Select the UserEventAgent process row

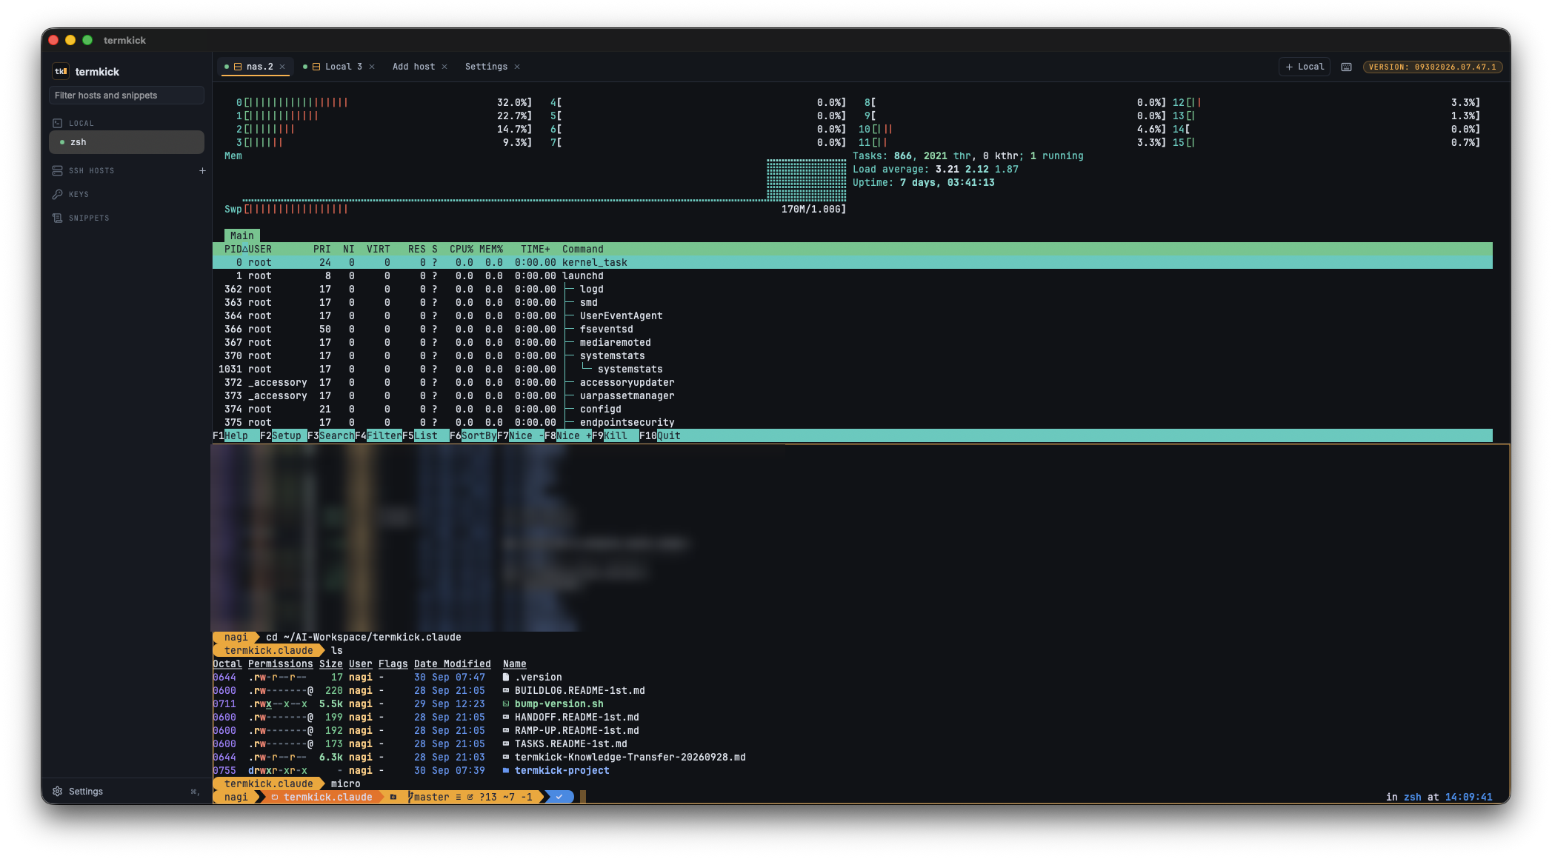852,315
